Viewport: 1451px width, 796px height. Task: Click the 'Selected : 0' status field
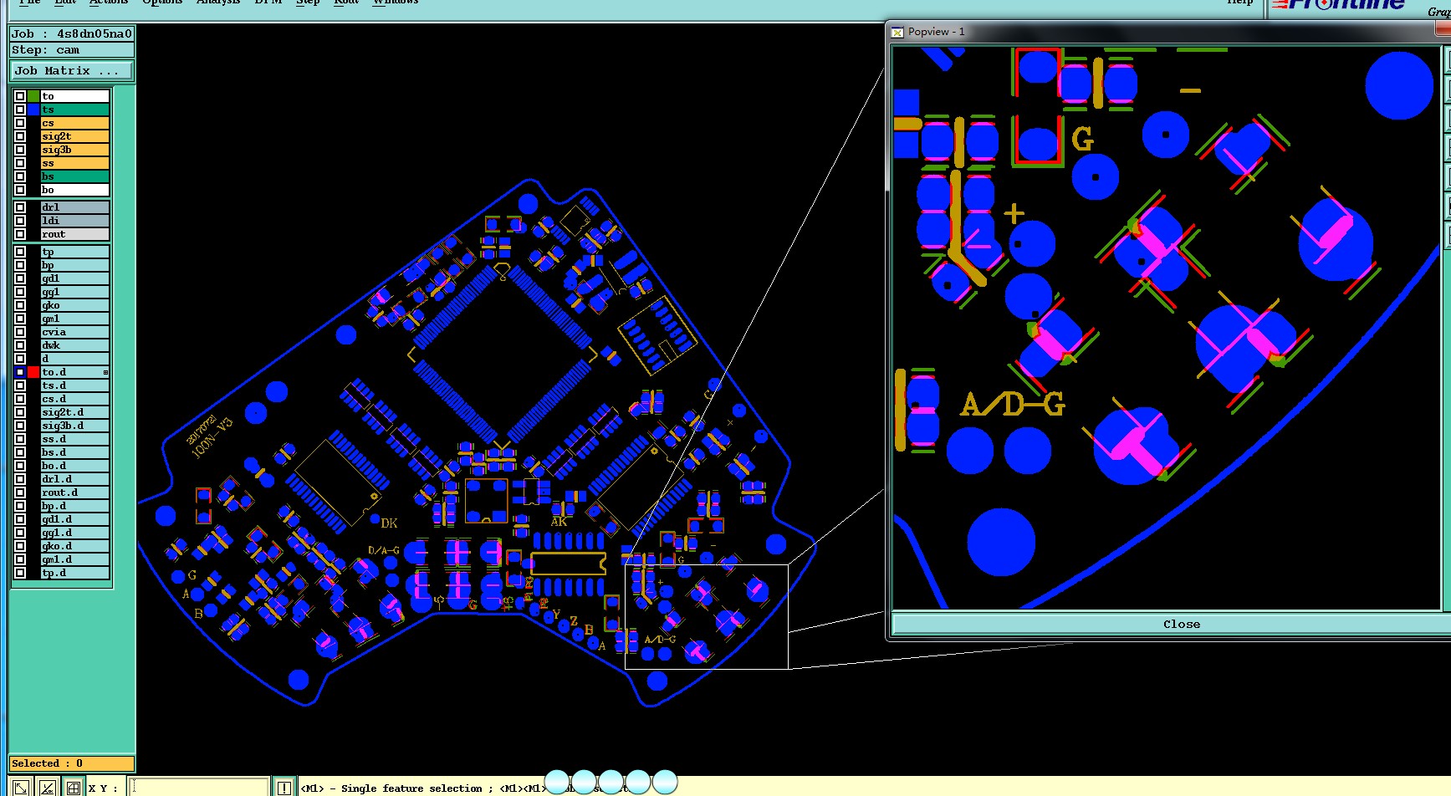(x=72, y=763)
